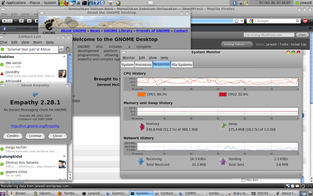This screenshot has height=196, width=313.
Task: Launch Firefox from the top panel
Action: (67, 3)
